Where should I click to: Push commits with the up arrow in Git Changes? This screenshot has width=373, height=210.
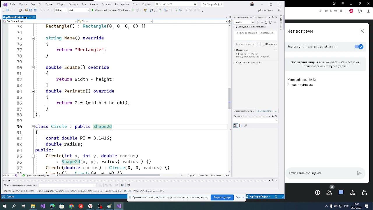tap(266, 22)
